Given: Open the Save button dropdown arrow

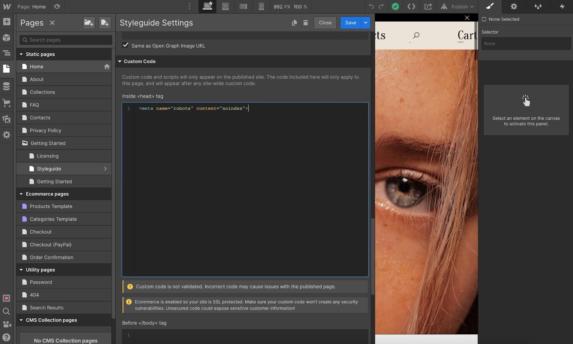Looking at the screenshot, I should tap(366, 23).
